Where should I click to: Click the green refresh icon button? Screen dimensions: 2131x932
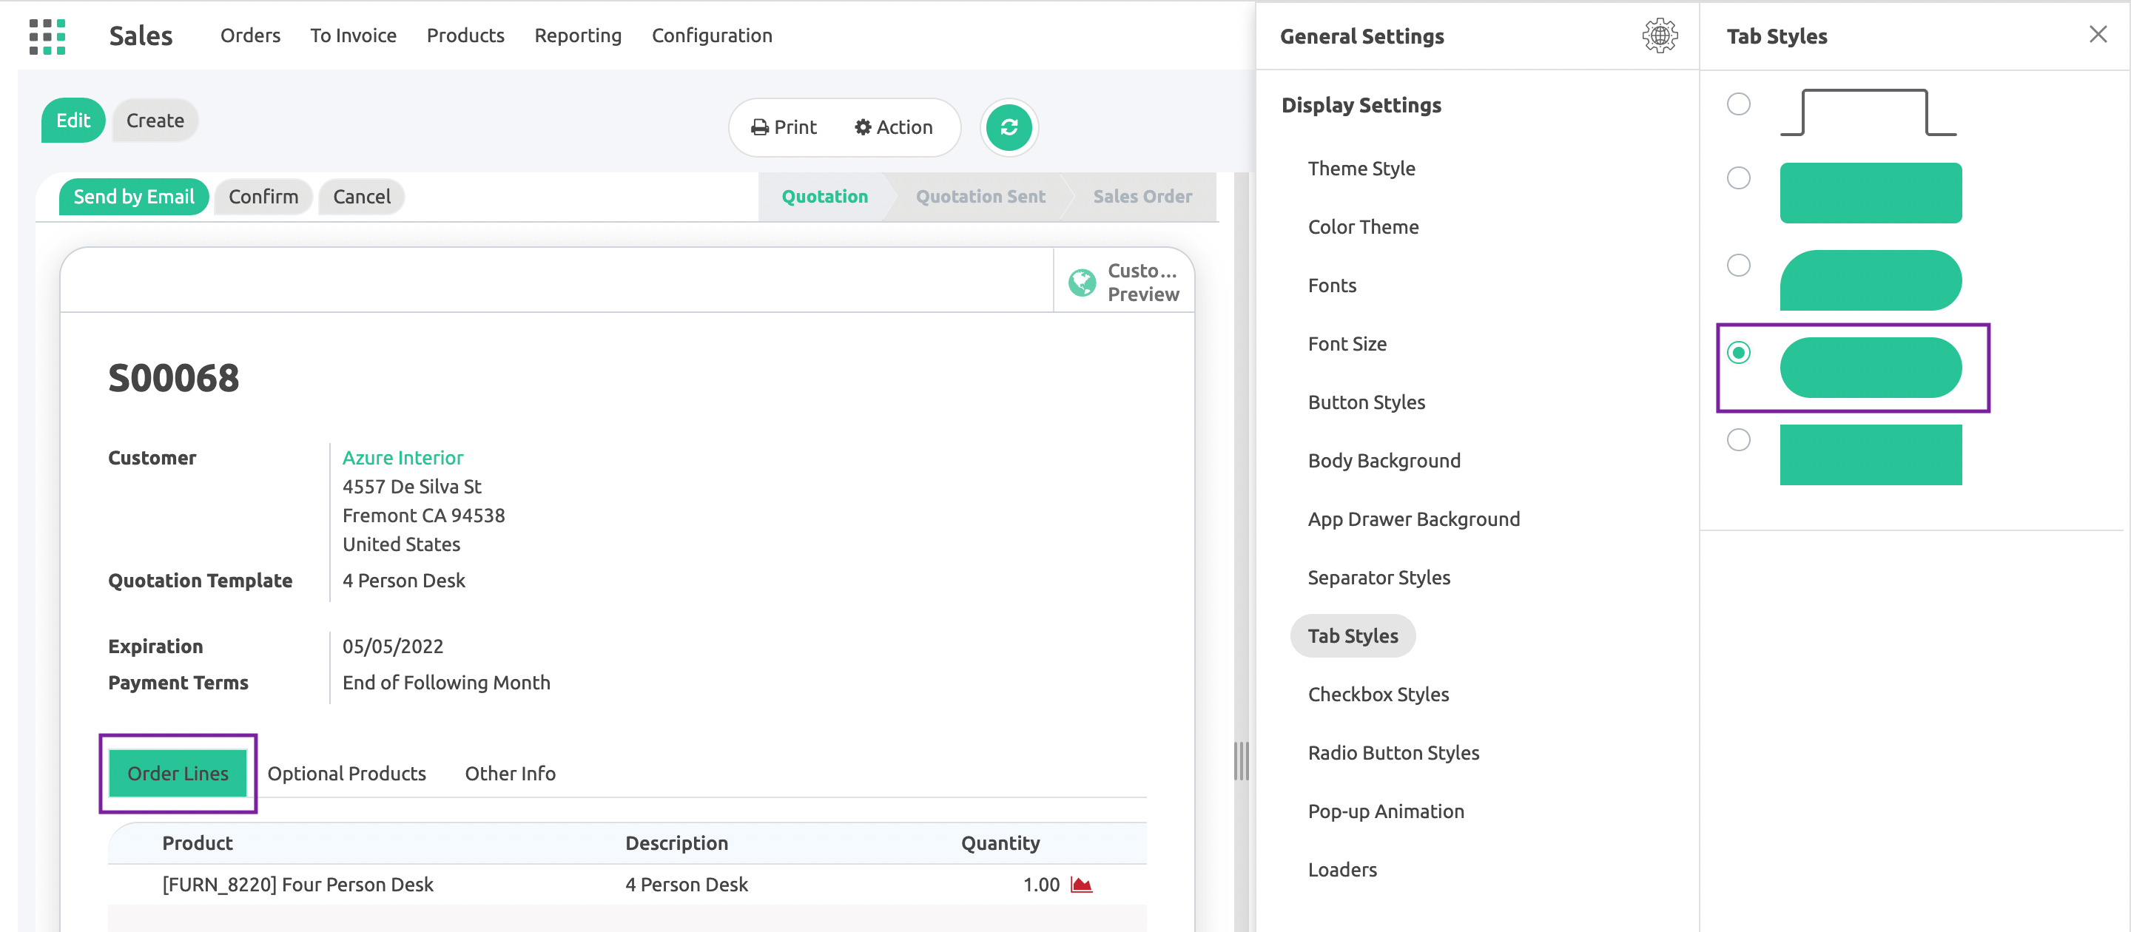click(x=1009, y=127)
